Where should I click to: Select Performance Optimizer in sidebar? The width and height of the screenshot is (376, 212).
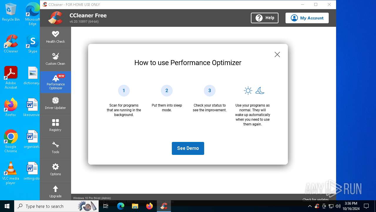[x=55, y=82]
